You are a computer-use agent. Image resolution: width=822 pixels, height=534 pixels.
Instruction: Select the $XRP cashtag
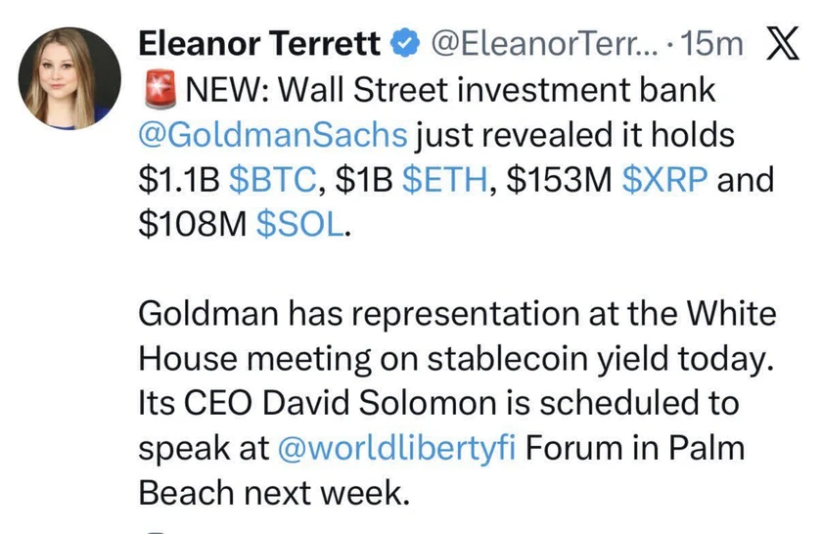point(664,181)
